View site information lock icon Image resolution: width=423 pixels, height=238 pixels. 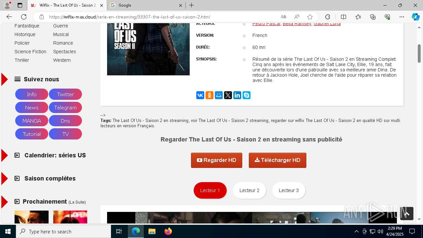click(x=42, y=17)
